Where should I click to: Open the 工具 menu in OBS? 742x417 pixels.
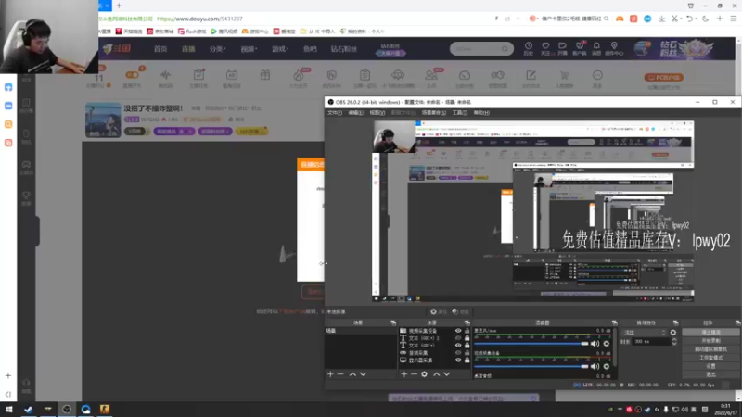pyautogui.click(x=459, y=112)
